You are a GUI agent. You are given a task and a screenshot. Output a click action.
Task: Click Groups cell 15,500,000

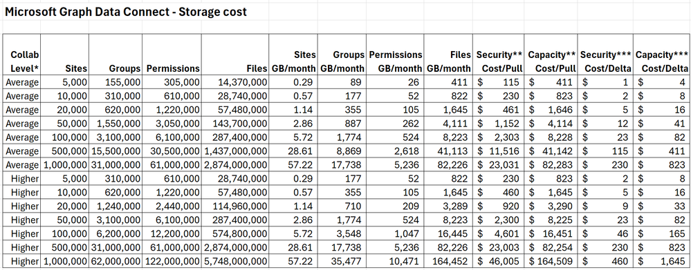[x=116, y=151]
